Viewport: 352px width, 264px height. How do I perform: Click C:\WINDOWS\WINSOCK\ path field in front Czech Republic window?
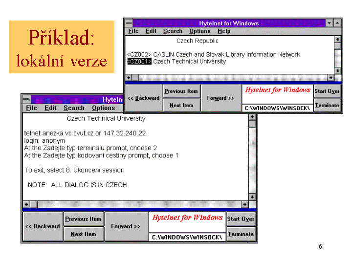[278, 108]
